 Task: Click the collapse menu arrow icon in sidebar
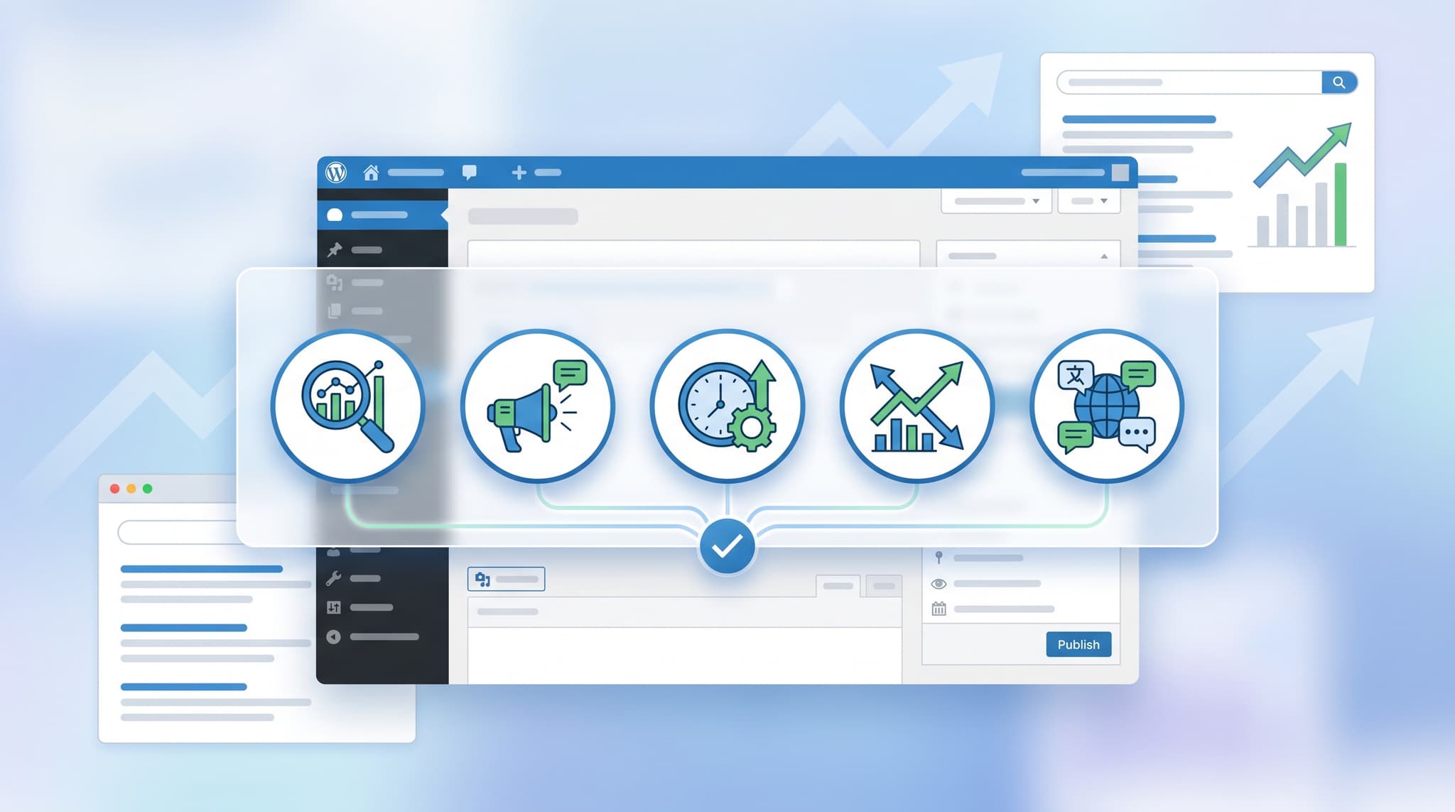point(333,637)
